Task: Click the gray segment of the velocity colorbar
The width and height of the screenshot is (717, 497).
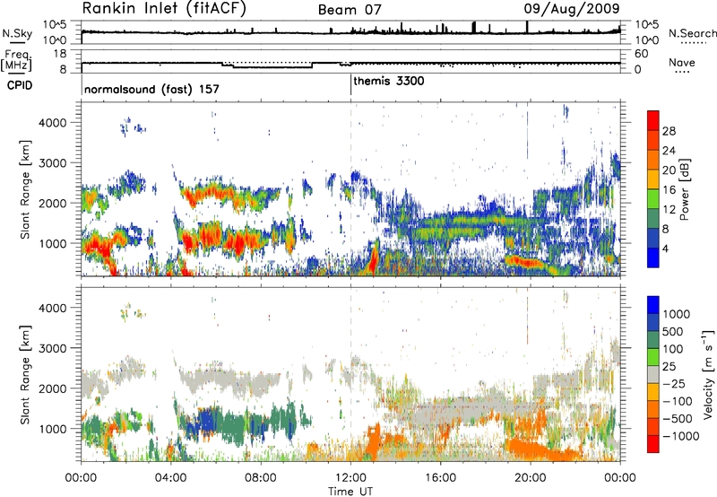Action: pos(653,375)
